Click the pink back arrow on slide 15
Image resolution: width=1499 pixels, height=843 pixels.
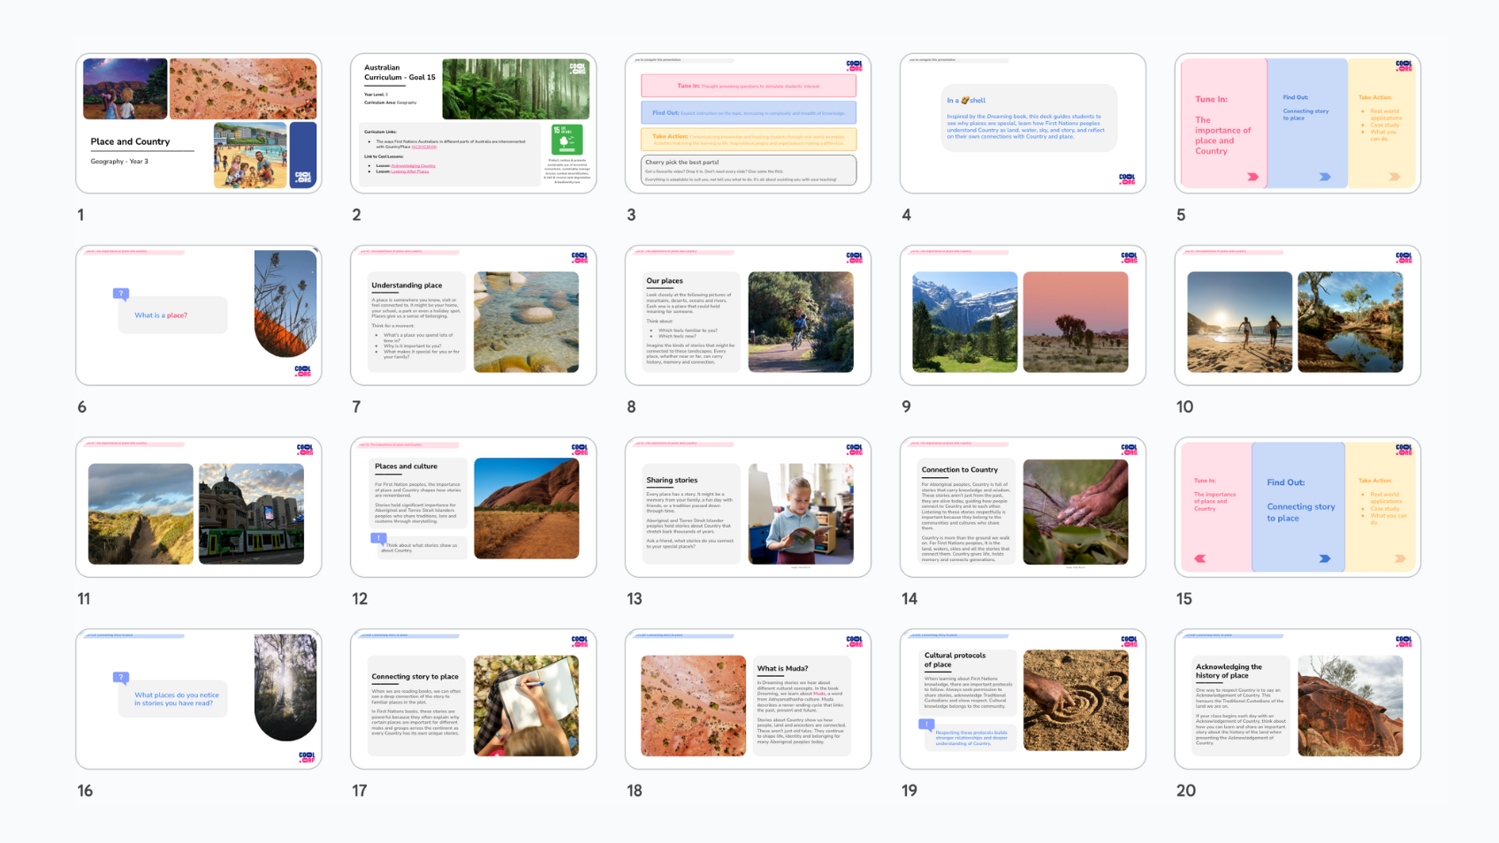coord(1200,558)
